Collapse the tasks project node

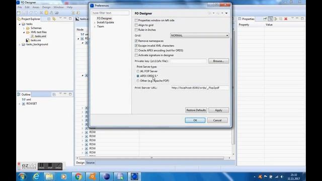pos(20,24)
